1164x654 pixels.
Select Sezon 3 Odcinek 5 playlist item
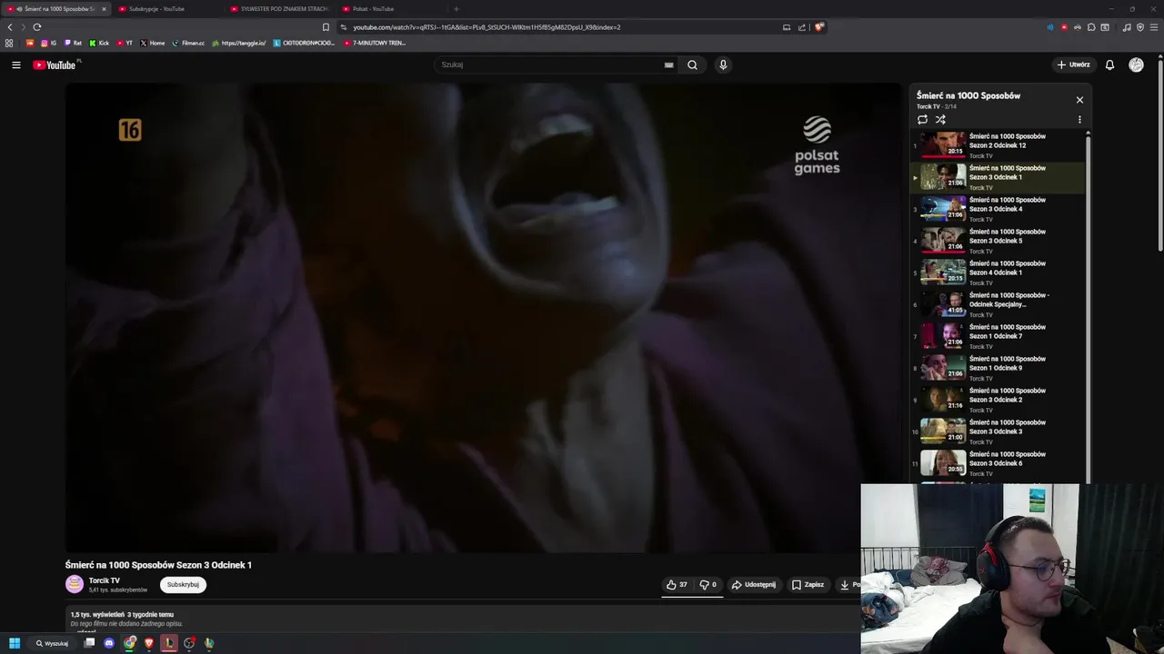[x=998, y=241]
